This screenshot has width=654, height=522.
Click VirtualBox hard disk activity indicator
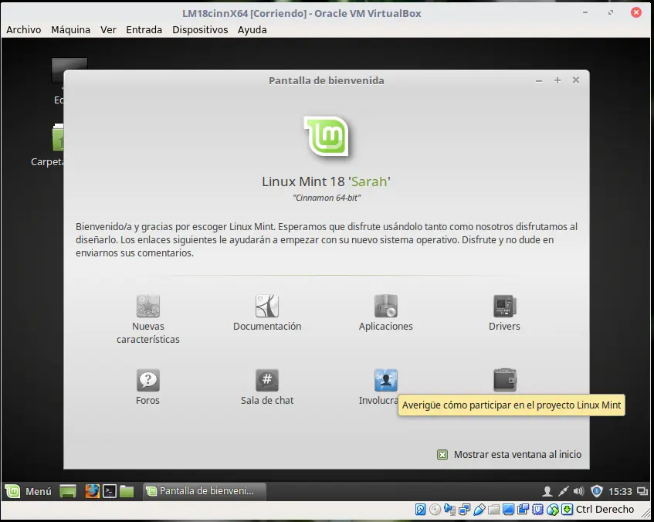click(420, 510)
